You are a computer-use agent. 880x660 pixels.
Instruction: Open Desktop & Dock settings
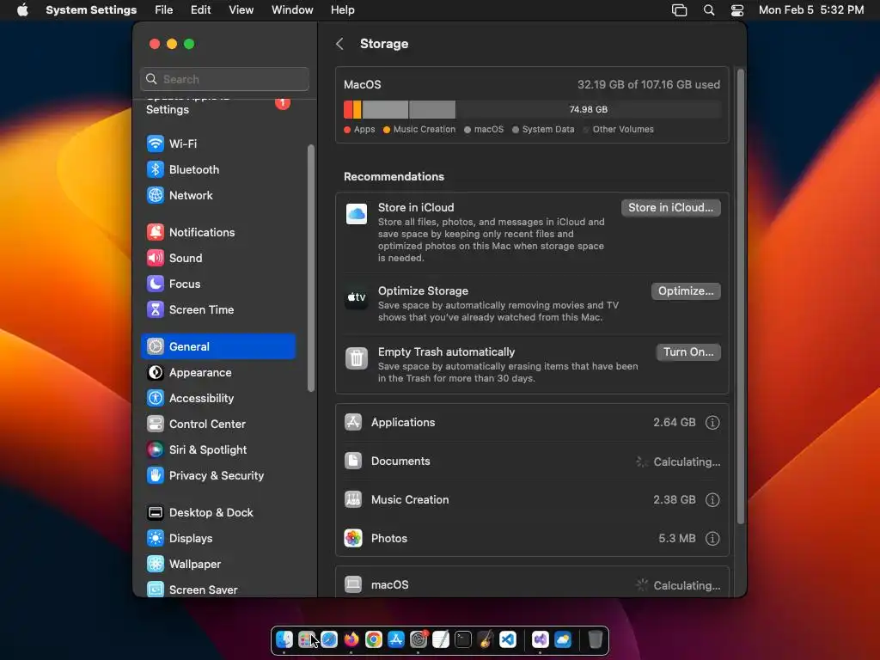(218, 513)
